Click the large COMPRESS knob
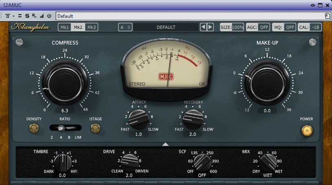The width and height of the screenshot is (332, 185). point(65,83)
